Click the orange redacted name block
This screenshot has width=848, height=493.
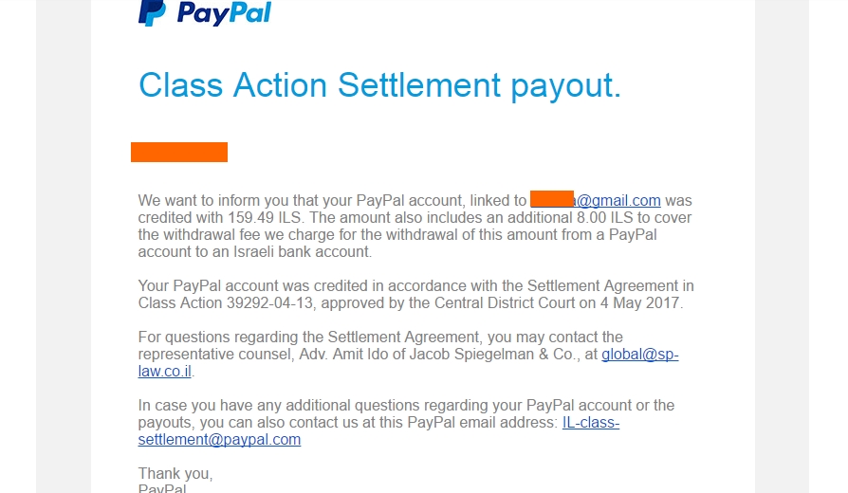tap(179, 152)
